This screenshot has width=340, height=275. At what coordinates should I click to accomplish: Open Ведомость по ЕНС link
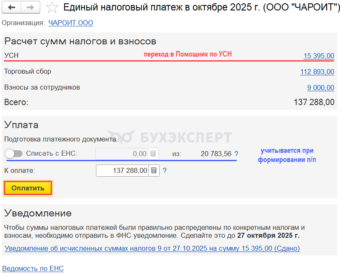[33, 268]
